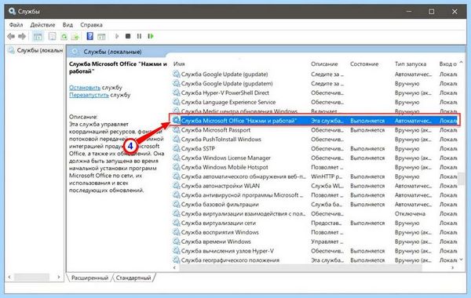
Task: Sort by the Вход о column header
Action: 448,64
